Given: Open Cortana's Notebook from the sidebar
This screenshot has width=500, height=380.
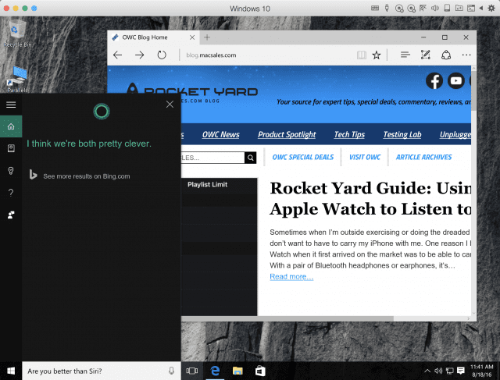Looking at the screenshot, I should [x=11, y=148].
